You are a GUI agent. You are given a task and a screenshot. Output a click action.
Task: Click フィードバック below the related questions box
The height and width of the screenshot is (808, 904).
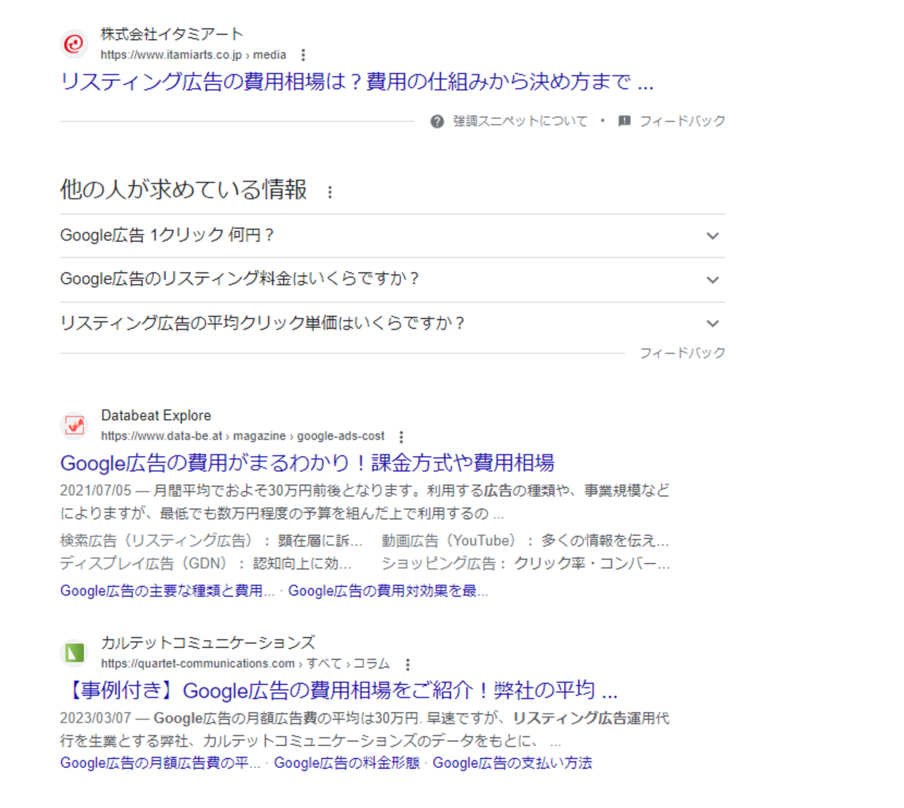(682, 353)
